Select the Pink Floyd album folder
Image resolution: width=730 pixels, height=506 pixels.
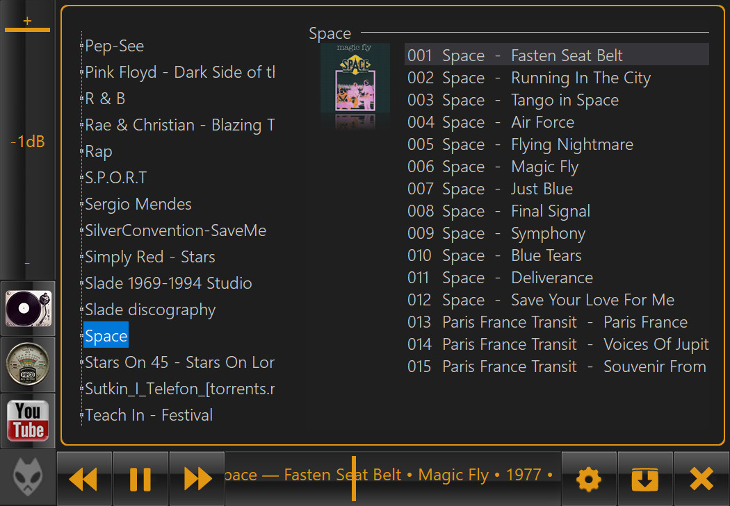point(179,72)
